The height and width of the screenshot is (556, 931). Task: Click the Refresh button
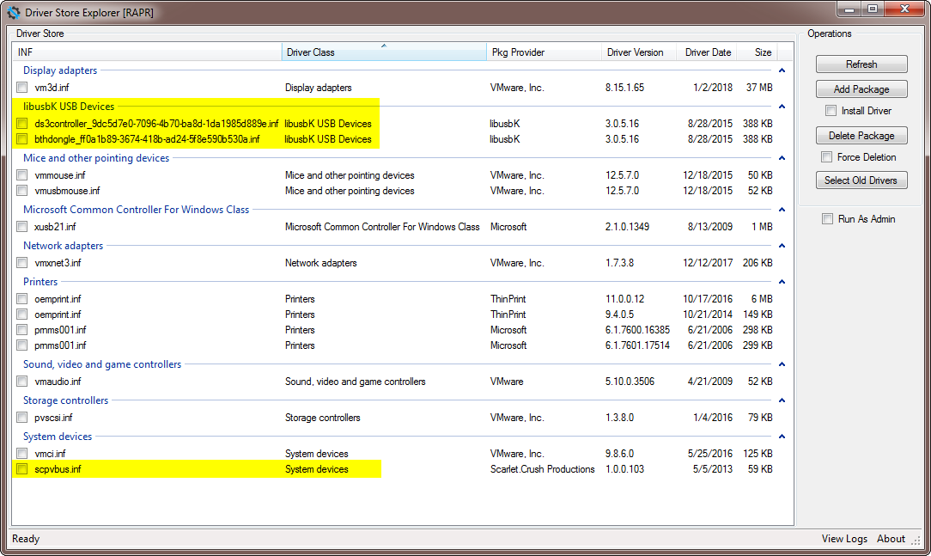tap(861, 64)
